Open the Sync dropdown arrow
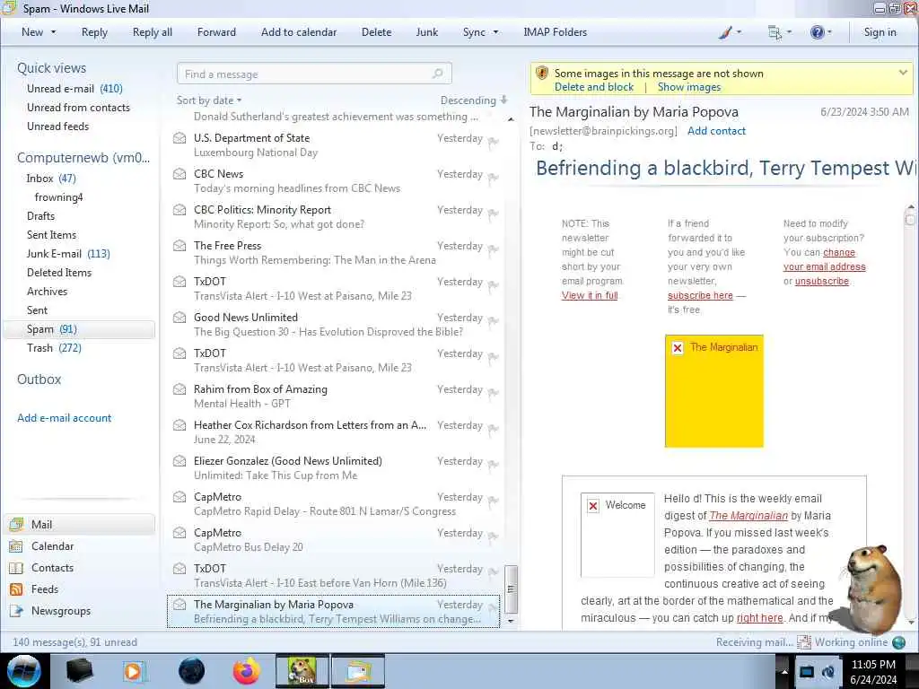This screenshot has width=919, height=689. point(495,32)
